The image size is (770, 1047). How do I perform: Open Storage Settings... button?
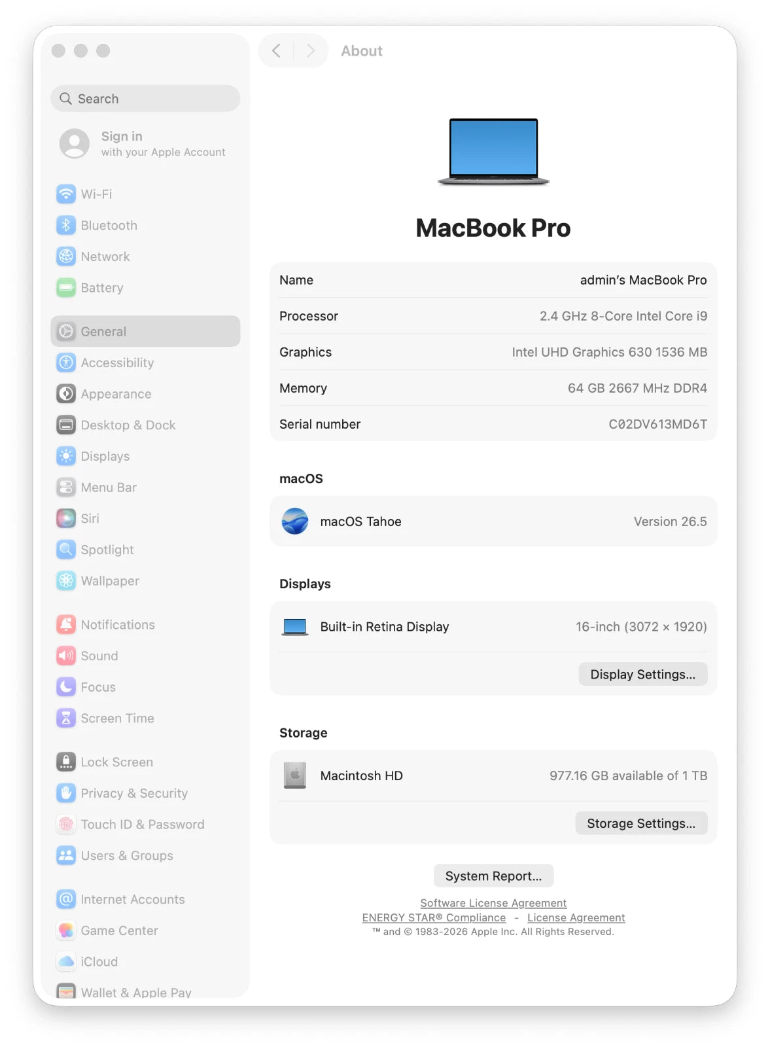tap(641, 823)
